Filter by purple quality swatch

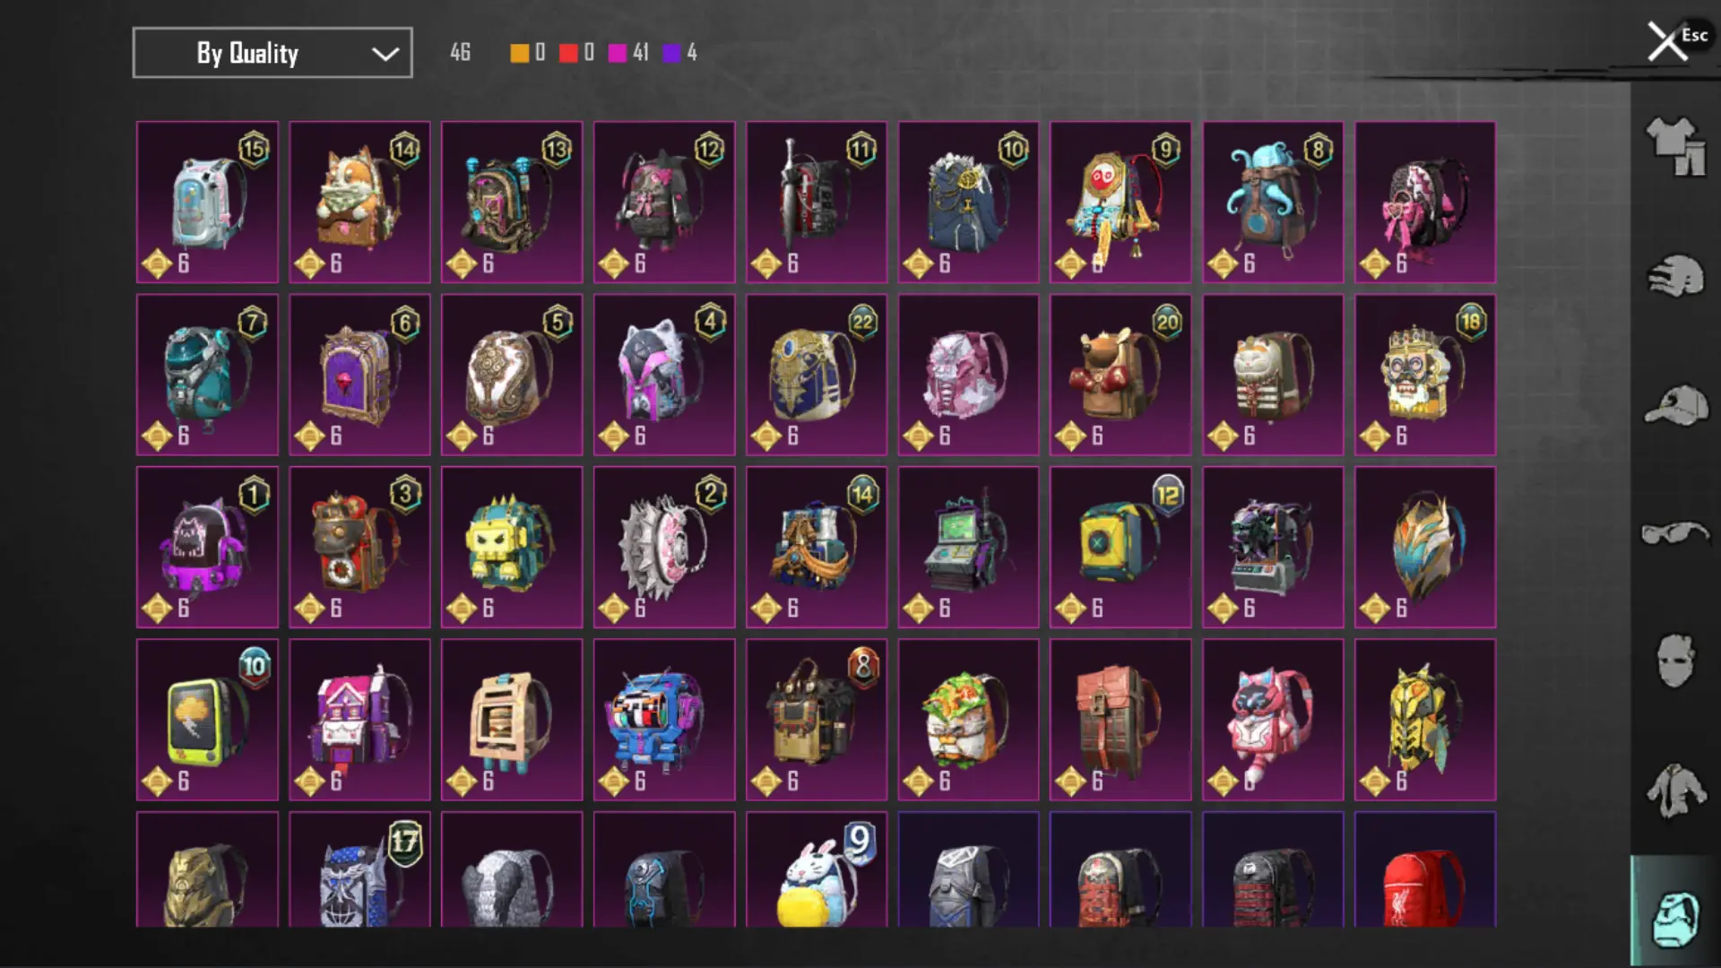(x=671, y=53)
